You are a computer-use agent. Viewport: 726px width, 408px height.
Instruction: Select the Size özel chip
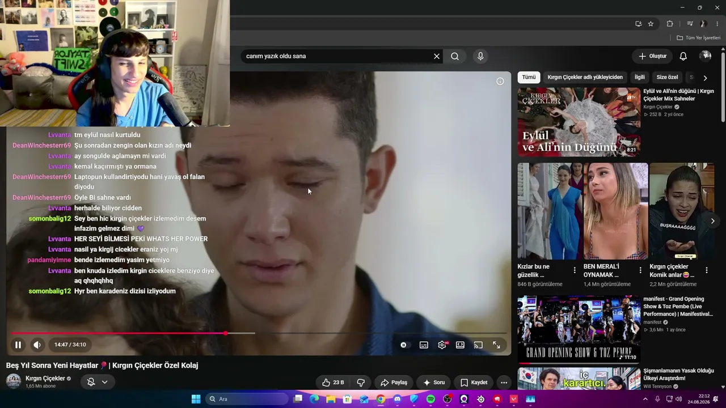tap(667, 77)
